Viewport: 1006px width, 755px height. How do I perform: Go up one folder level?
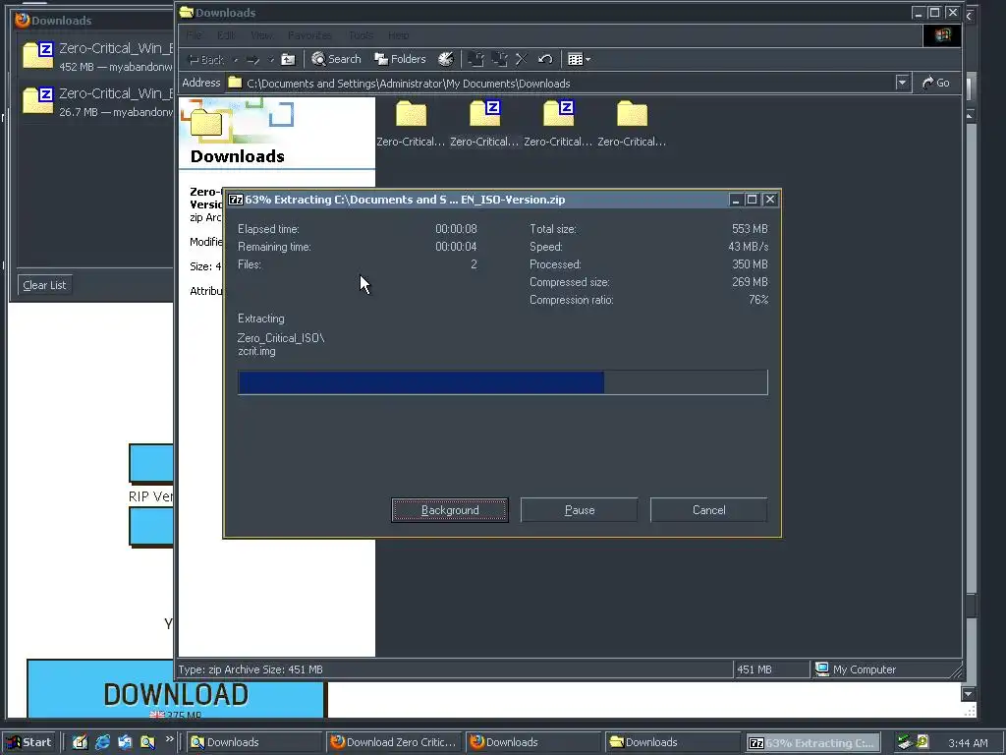[x=288, y=60]
